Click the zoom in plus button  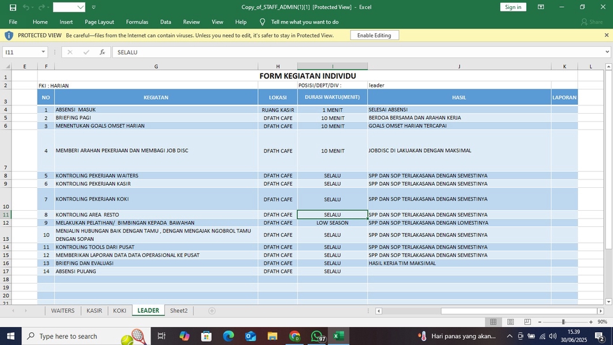click(x=591, y=322)
